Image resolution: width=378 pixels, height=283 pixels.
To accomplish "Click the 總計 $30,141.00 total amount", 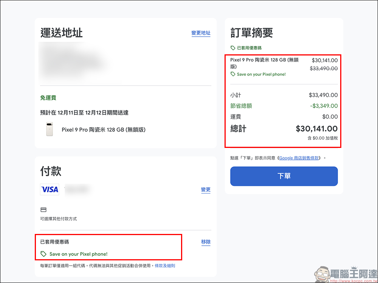I will [316, 129].
